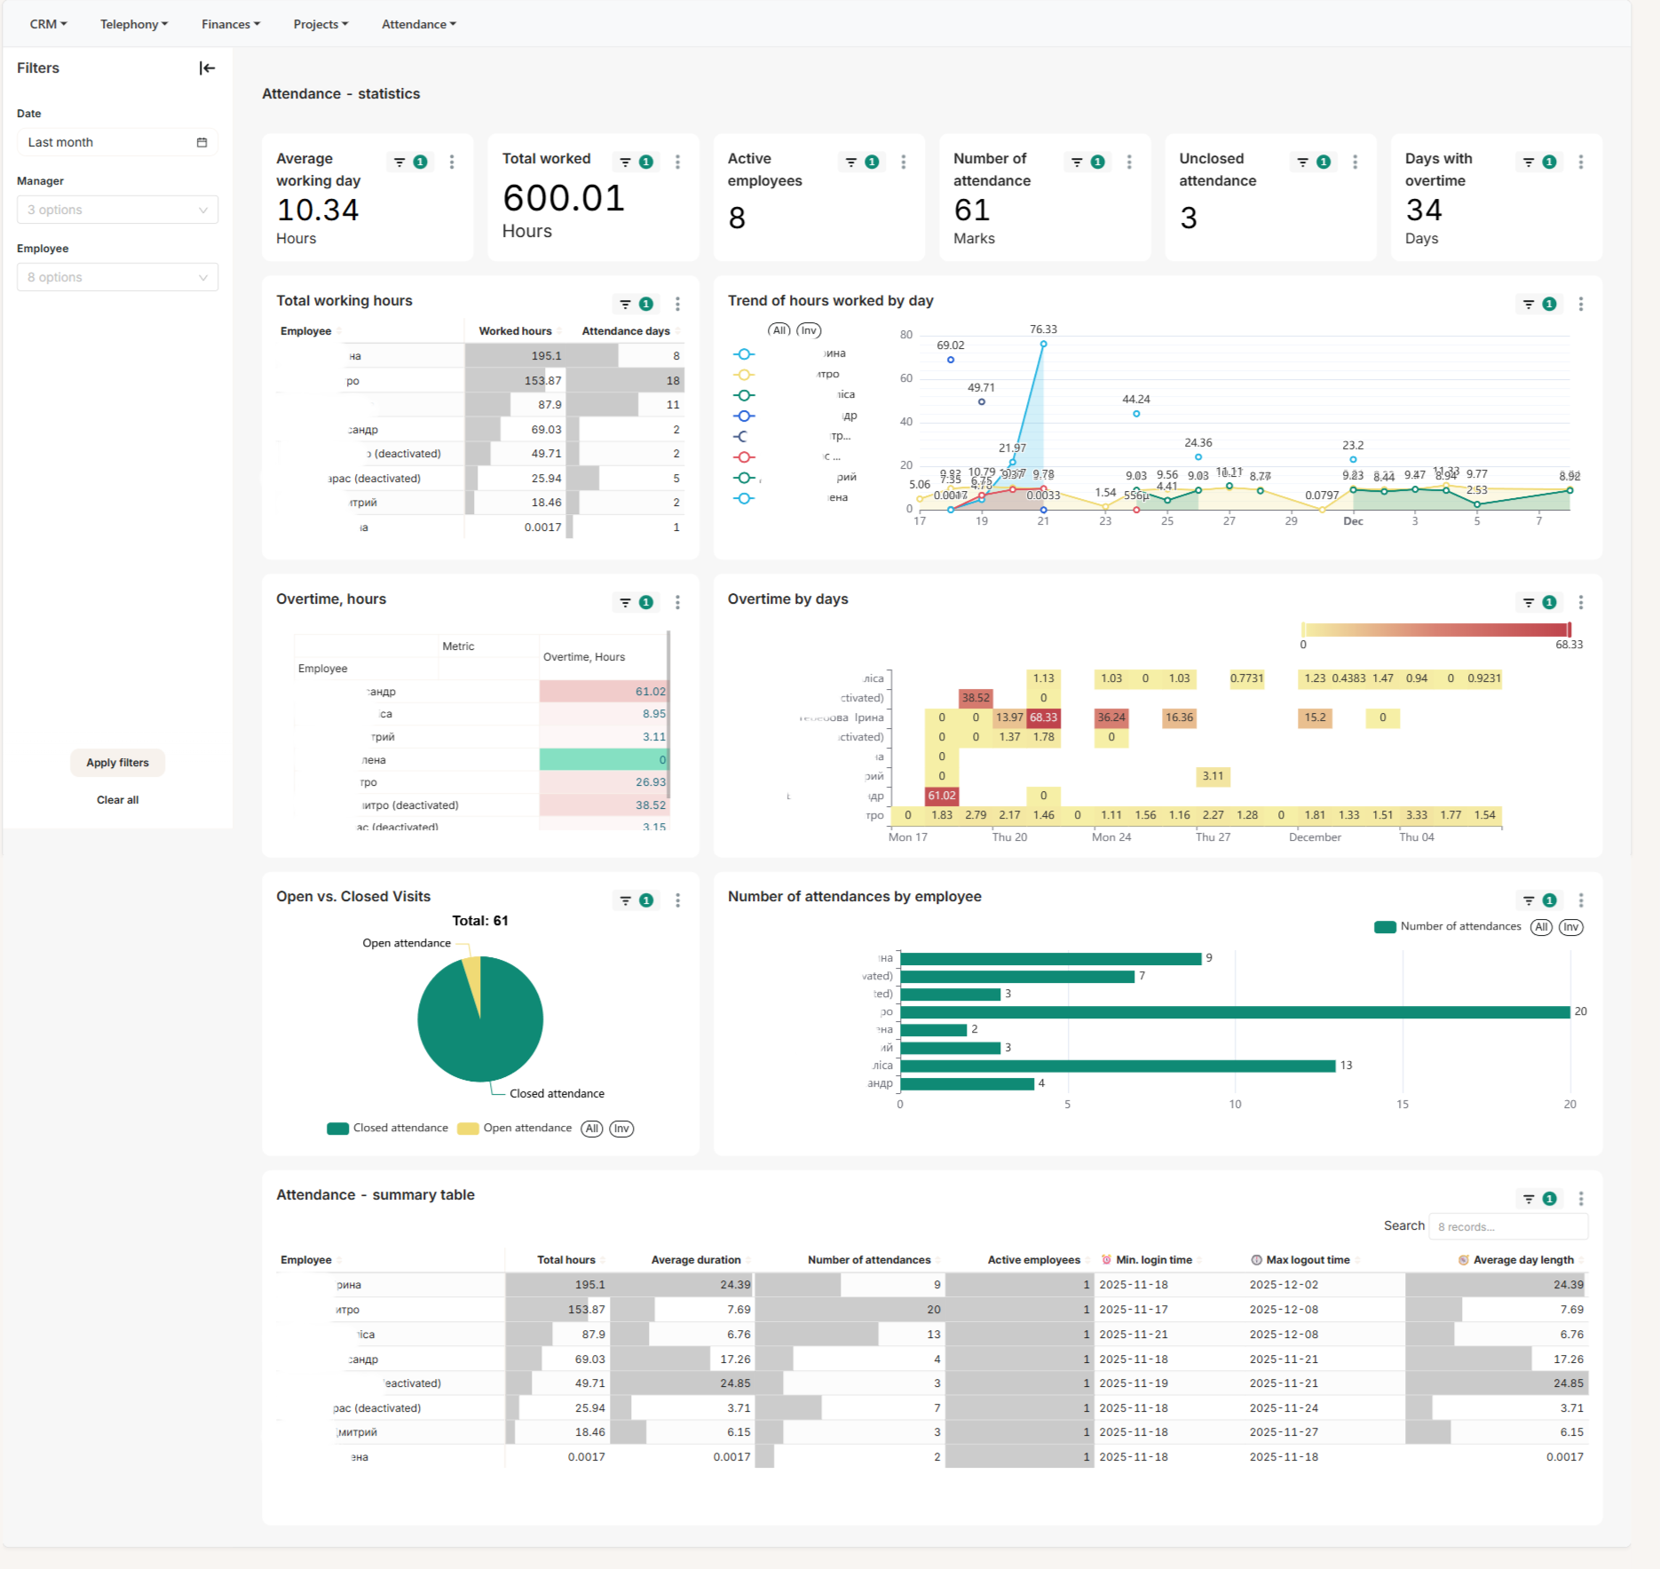Image resolution: width=1660 pixels, height=1569 pixels.
Task: Click the overtime heatmap color scale bar
Action: coord(1435,630)
